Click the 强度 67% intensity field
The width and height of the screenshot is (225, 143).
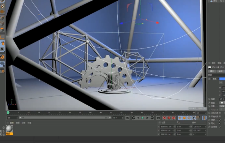(x=222, y=99)
